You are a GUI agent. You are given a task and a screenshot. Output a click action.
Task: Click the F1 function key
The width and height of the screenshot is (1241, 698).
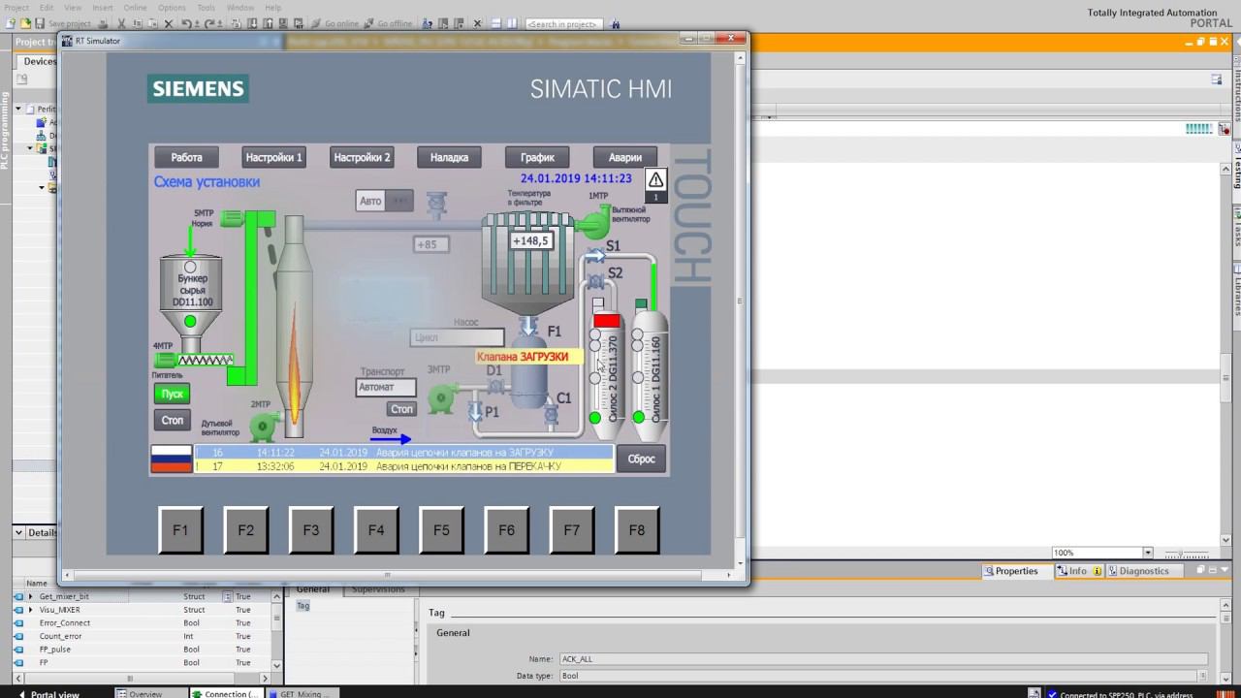click(180, 530)
